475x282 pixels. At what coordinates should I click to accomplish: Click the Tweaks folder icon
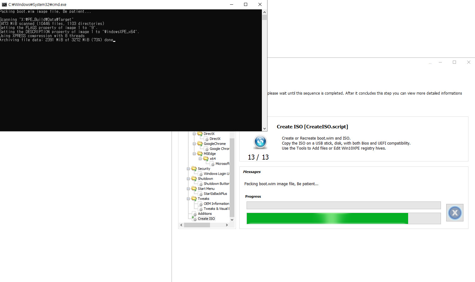click(x=194, y=199)
